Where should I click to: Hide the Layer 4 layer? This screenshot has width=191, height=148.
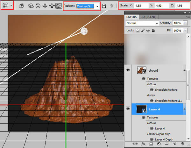(x=128, y=109)
